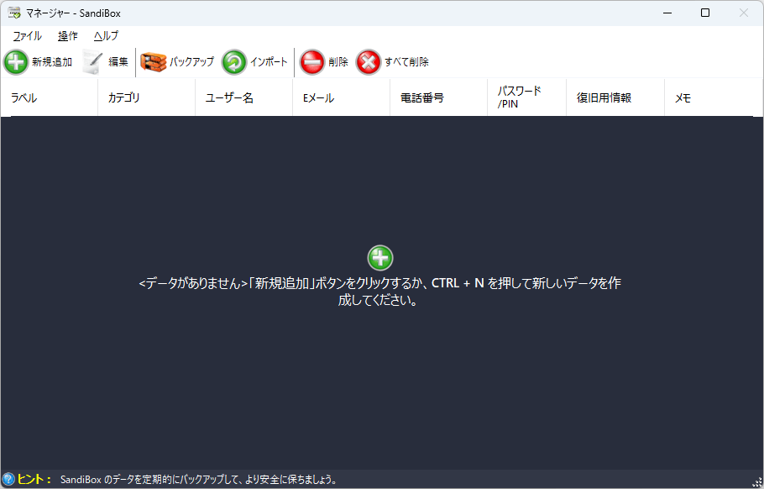Image resolution: width=764 pixels, height=489 pixels.
Task: Open the ヘルプ menu
Action: pyautogui.click(x=106, y=35)
